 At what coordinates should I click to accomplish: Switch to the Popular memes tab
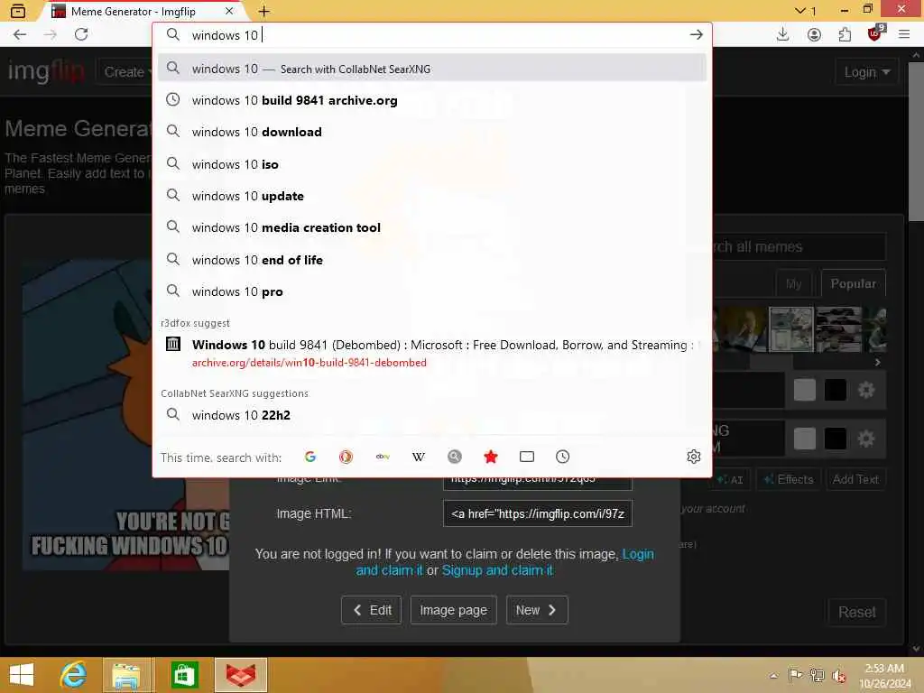point(853,283)
